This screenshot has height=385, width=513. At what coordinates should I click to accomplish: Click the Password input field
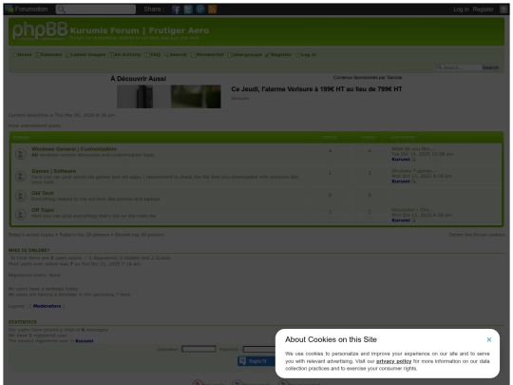click(x=259, y=349)
